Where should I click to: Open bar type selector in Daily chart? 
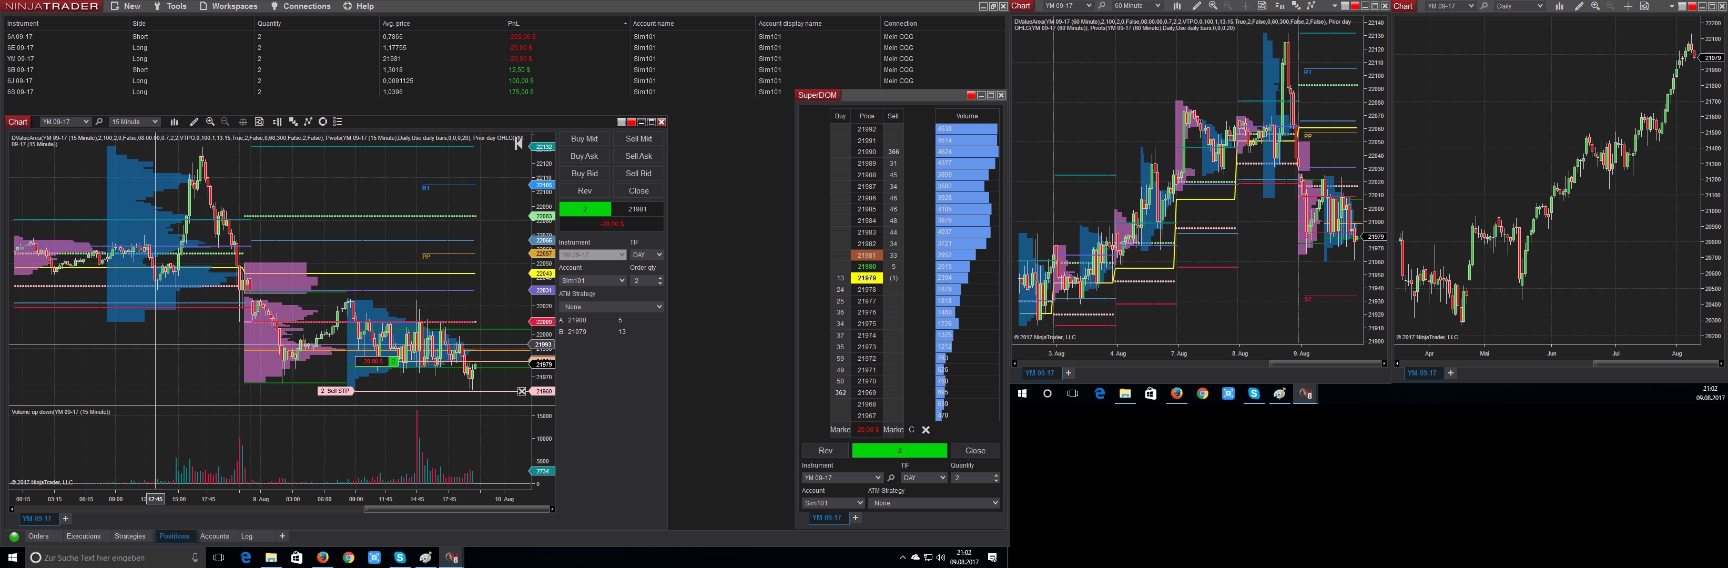[1560, 6]
